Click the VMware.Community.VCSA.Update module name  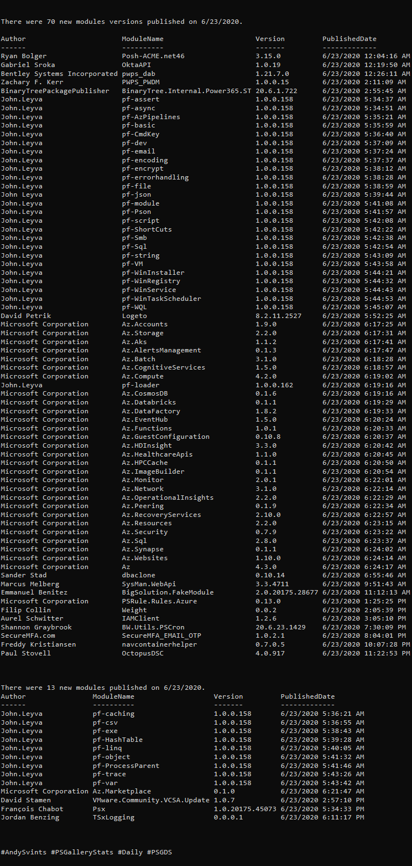[151, 800]
